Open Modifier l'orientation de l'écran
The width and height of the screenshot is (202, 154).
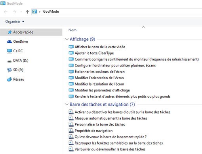99,78
